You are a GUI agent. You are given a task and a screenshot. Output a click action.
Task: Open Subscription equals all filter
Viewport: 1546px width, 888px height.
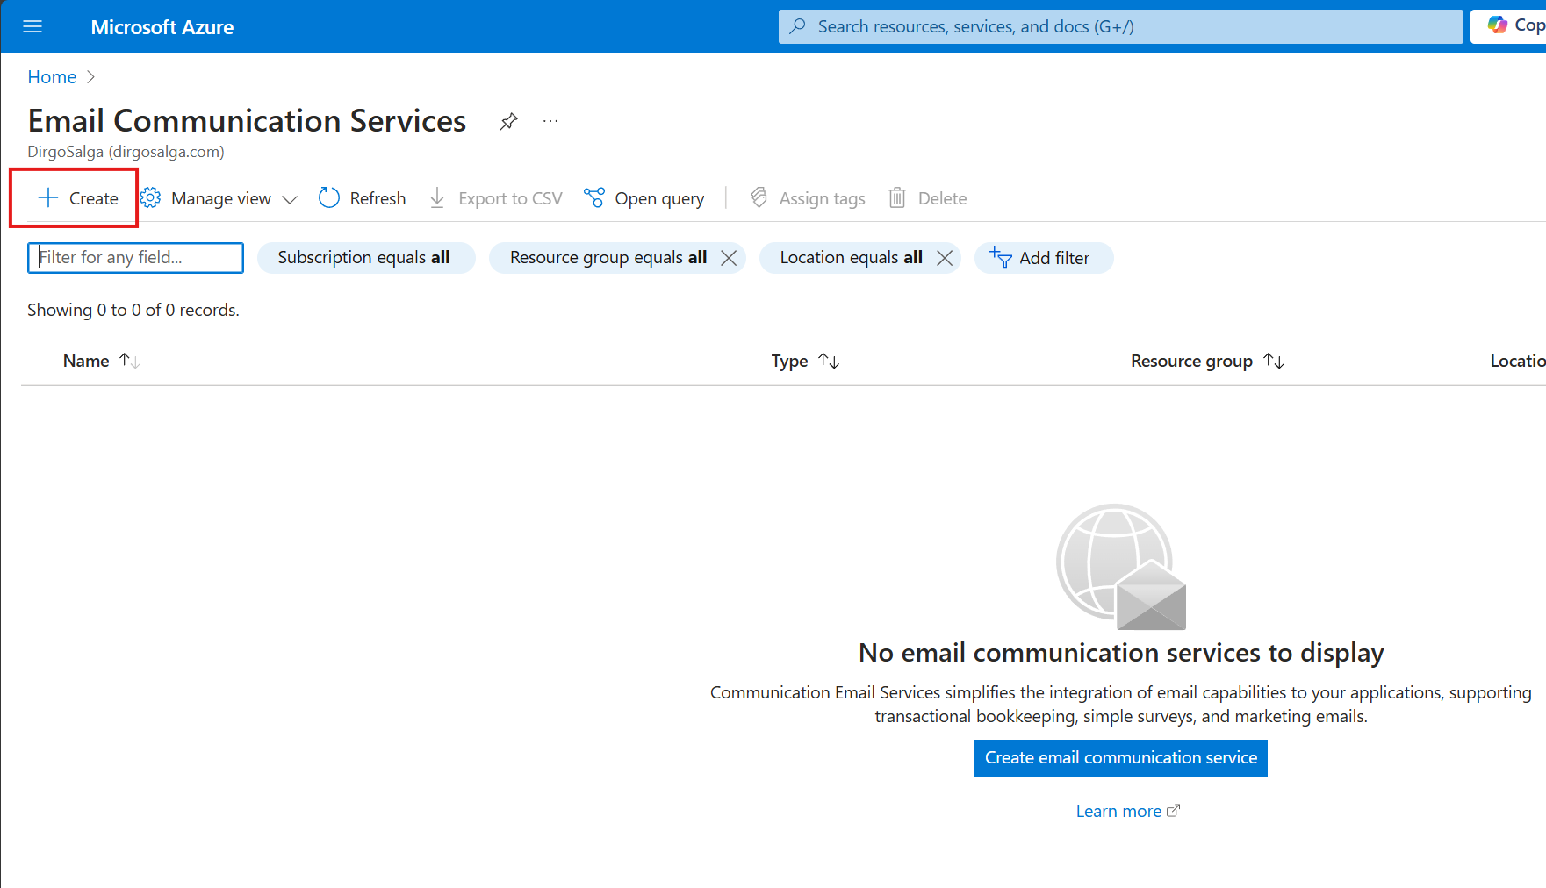[x=365, y=258]
